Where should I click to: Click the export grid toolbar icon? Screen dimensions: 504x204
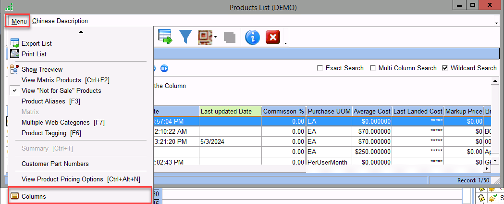coord(165,38)
